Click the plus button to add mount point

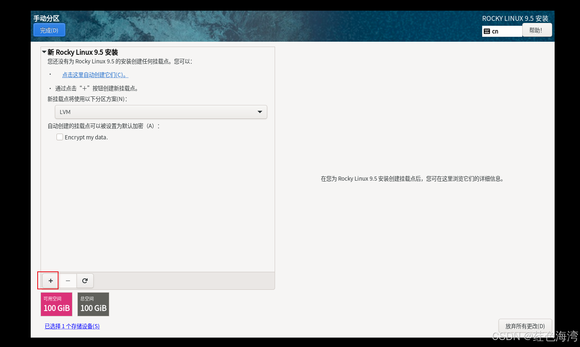(x=51, y=281)
